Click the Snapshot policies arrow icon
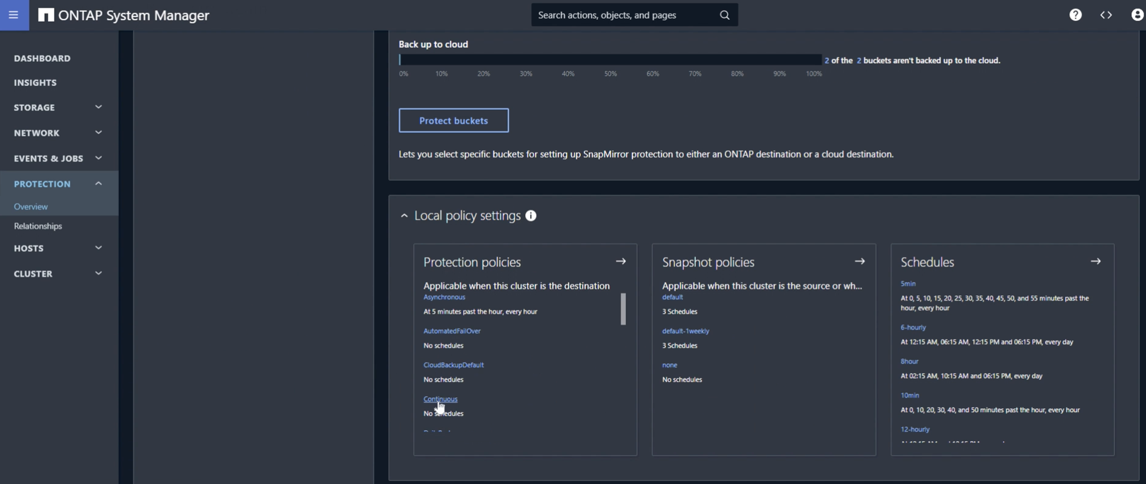 tap(860, 261)
